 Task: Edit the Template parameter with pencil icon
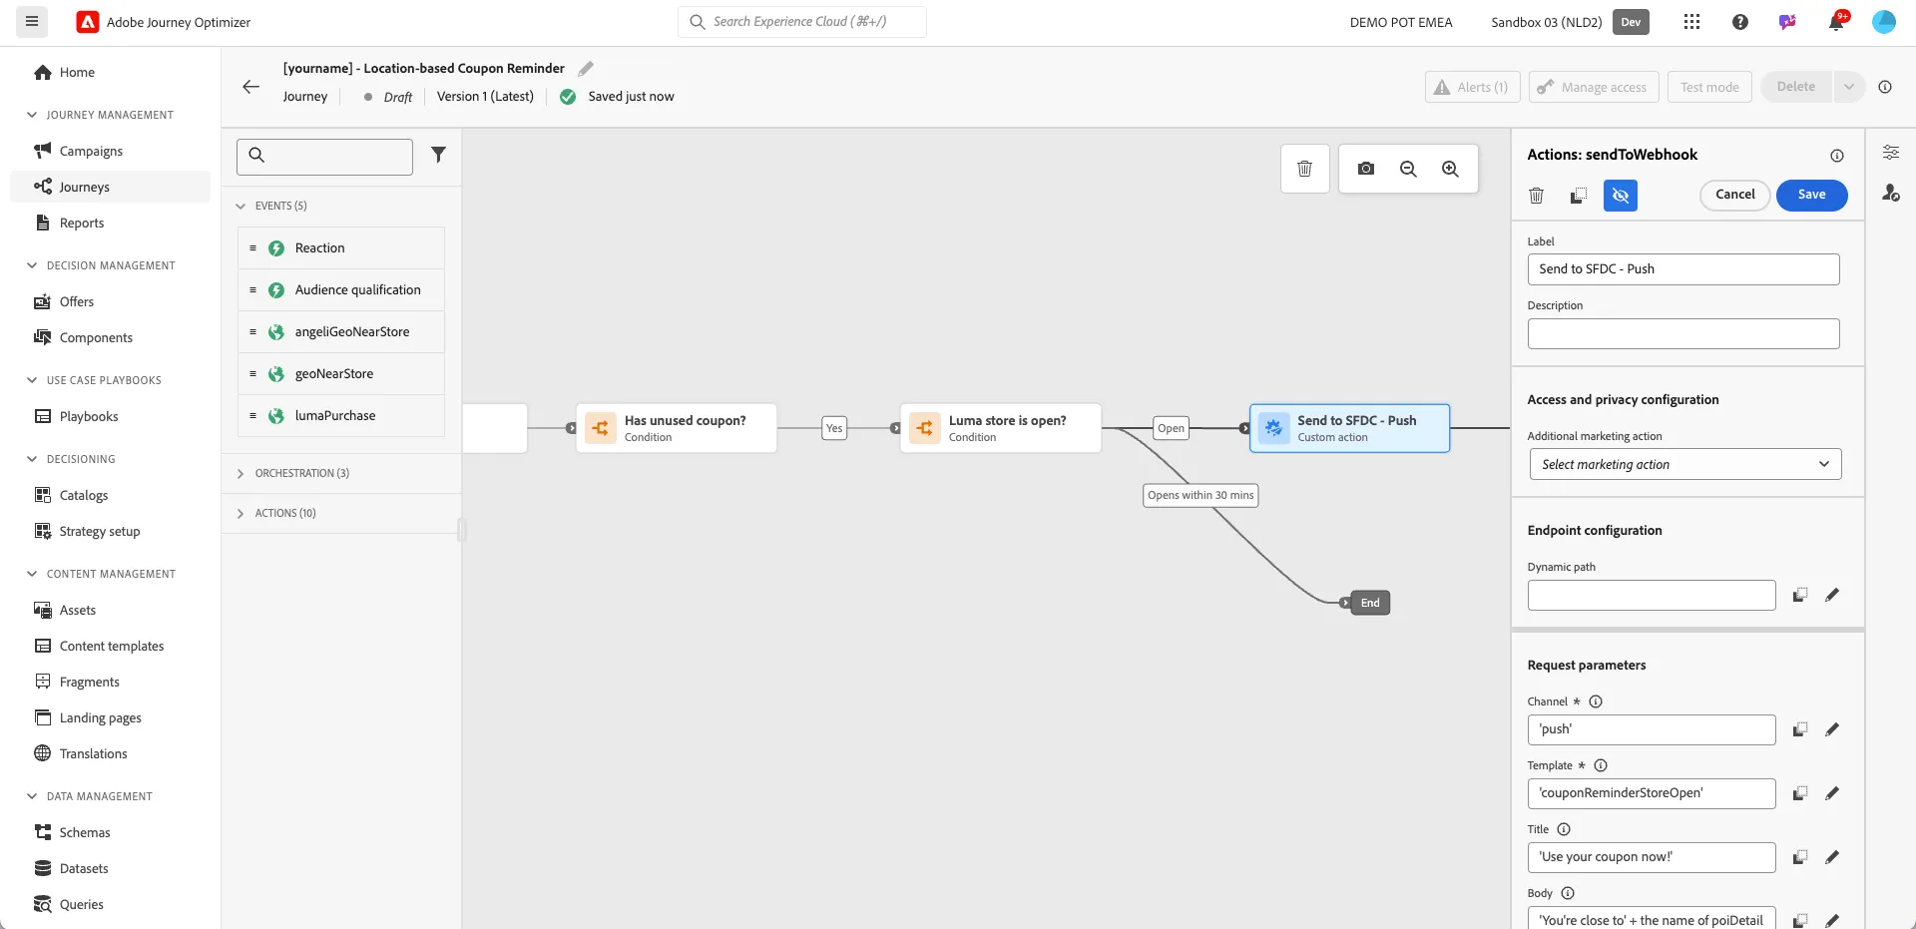pyautogui.click(x=1832, y=793)
